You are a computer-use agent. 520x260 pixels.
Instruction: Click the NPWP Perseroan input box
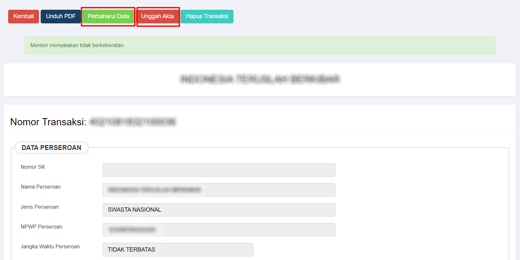(219, 230)
